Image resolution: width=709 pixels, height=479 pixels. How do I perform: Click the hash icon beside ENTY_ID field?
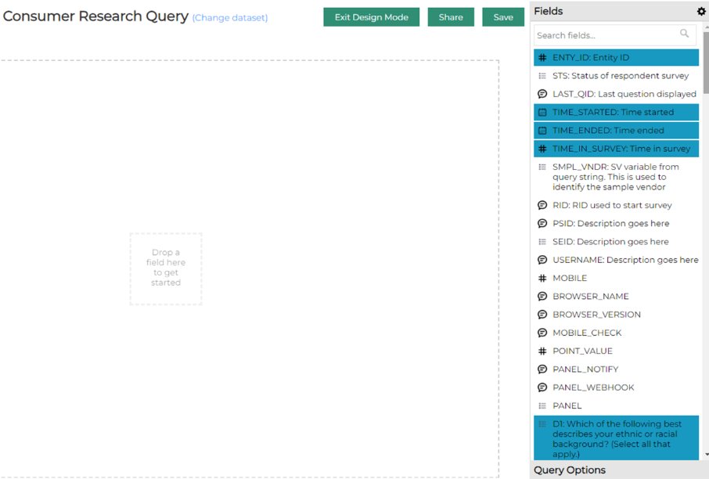(x=542, y=58)
